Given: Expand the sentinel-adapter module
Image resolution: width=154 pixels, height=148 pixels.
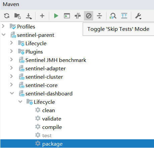Looking at the screenshot, I should pyautogui.click(x=11, y=68).
